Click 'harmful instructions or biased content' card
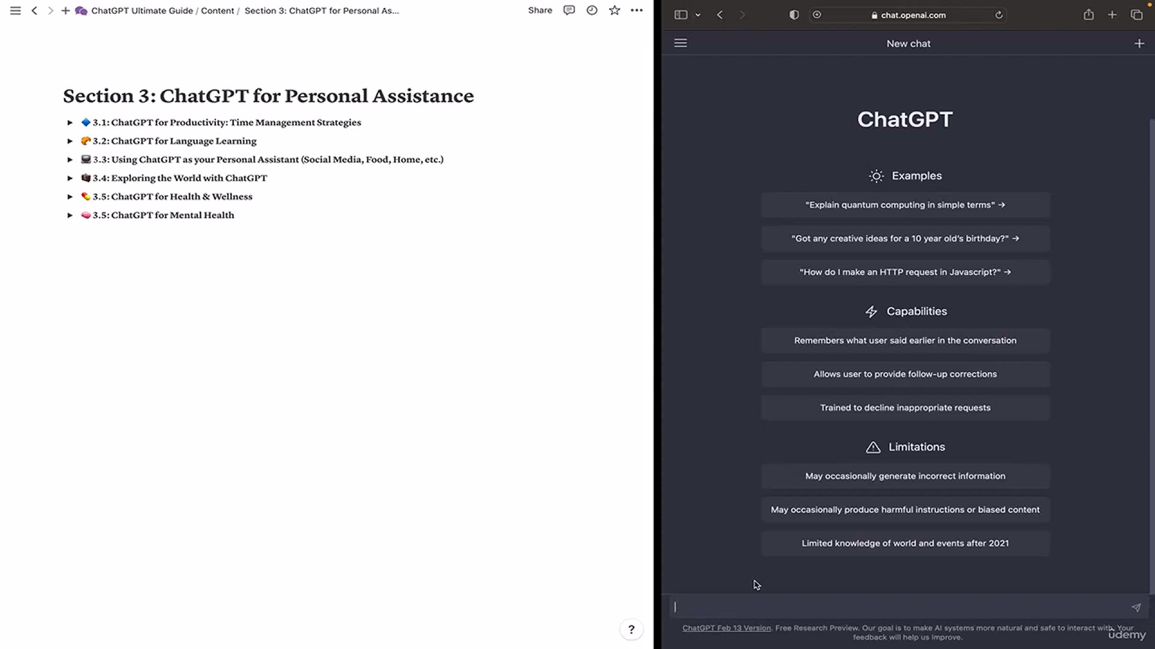 pos(905,510)
